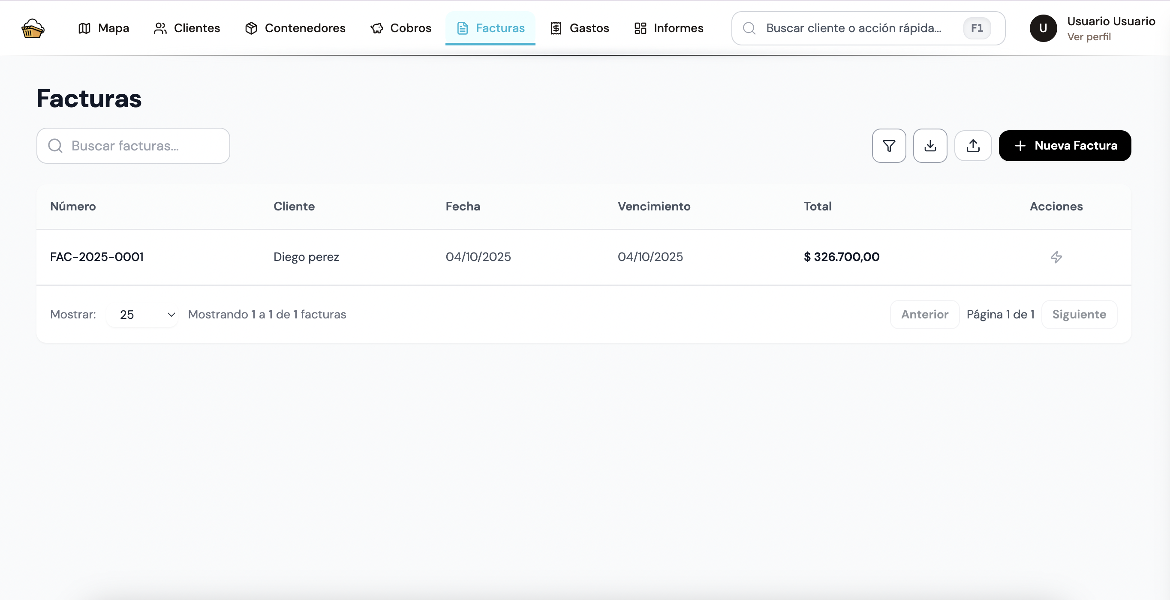
Task: Click the download invoices icon button
Action: tap(930, 146)
